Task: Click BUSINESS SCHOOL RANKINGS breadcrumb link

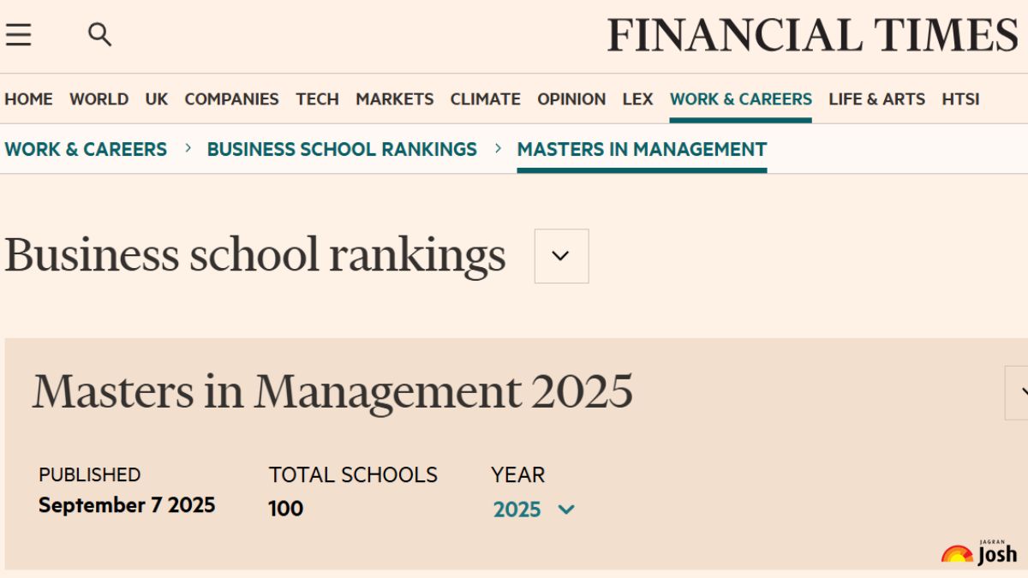Action: tap(342, 149)
